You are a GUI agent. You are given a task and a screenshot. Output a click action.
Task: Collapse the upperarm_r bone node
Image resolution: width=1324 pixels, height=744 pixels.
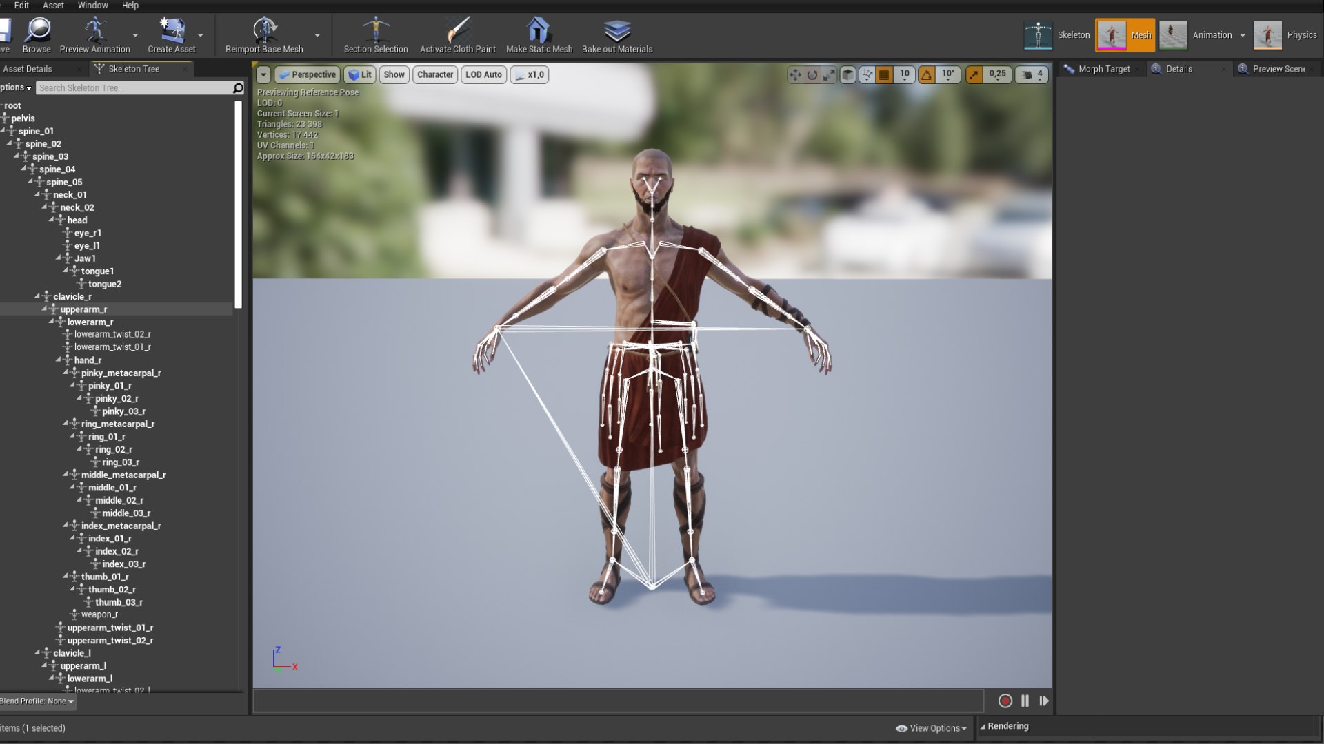point(44,309)
